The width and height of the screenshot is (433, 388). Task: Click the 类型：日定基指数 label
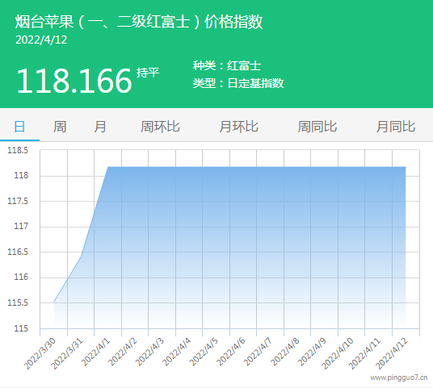tap(238, 83)
